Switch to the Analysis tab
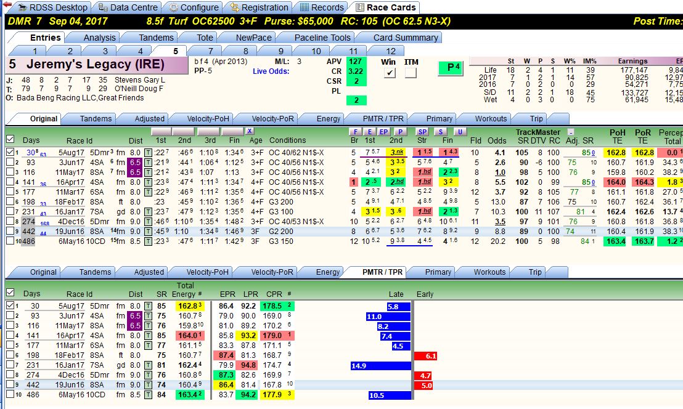This screenshot has width=683, height=409. [99, 38]
